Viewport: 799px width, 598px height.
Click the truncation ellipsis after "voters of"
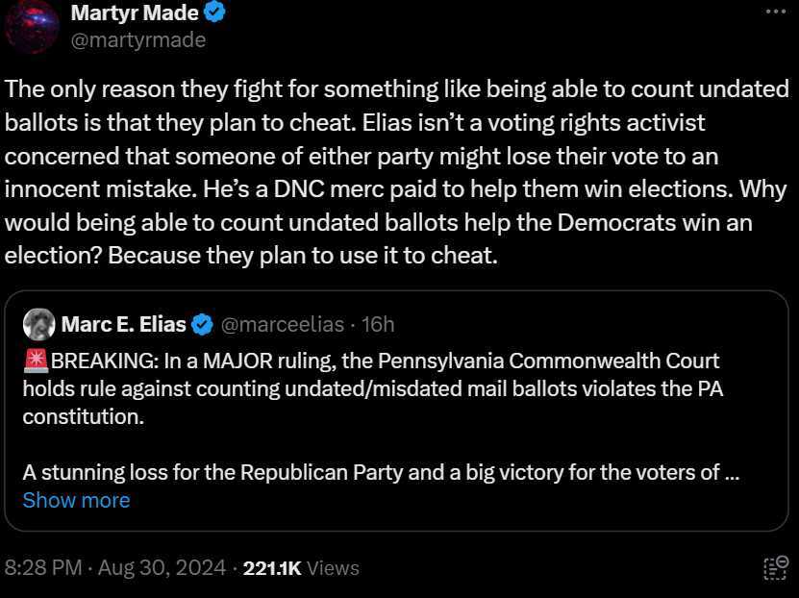pos(732,472)
